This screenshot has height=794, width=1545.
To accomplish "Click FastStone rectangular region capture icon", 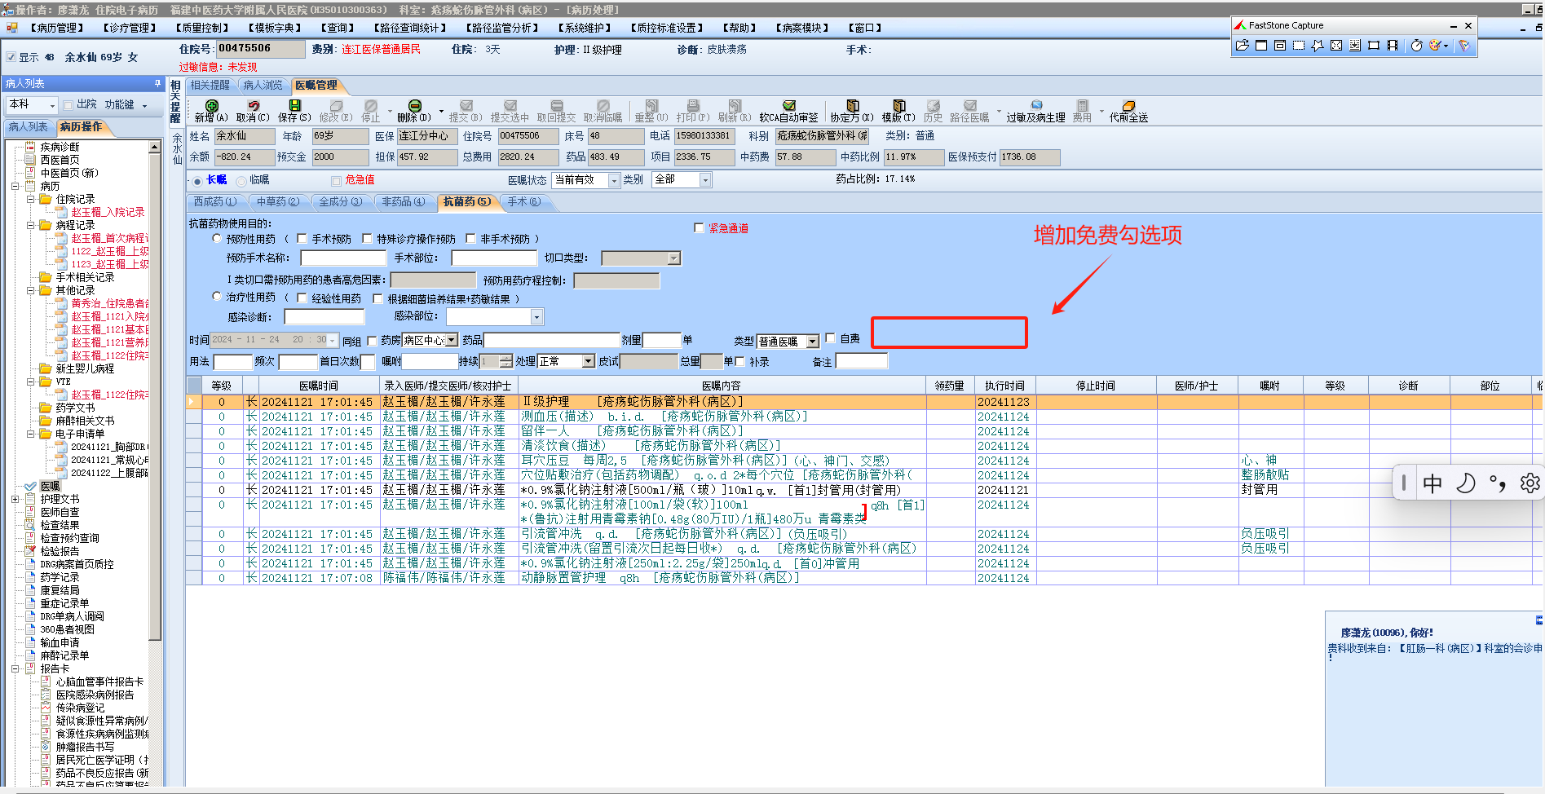I will pyautogui.click(x=1299, y=46).
